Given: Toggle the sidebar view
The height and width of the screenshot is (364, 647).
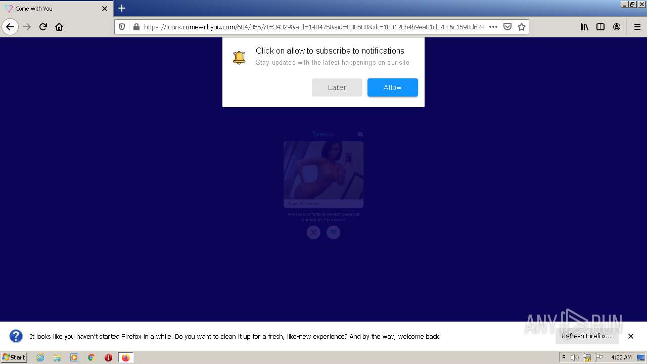Looking at the screenshot, I should click(x=600, y=27).
